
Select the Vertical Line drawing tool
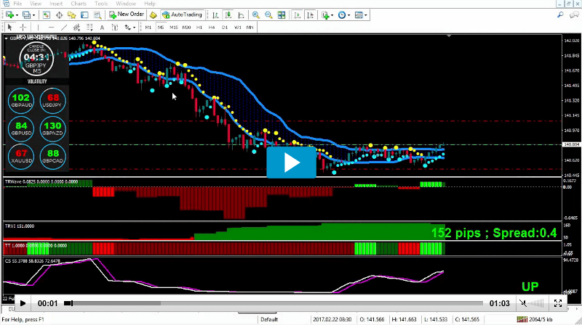pyautogui.click(x=38, y=27)
